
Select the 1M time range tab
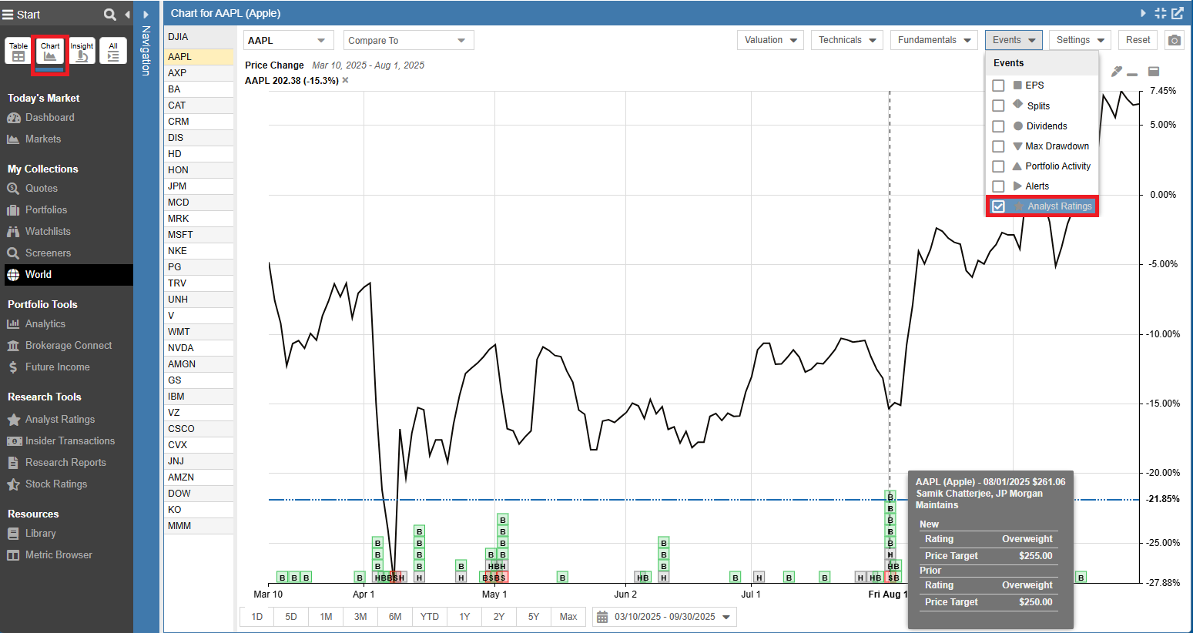tap(326, 617)
